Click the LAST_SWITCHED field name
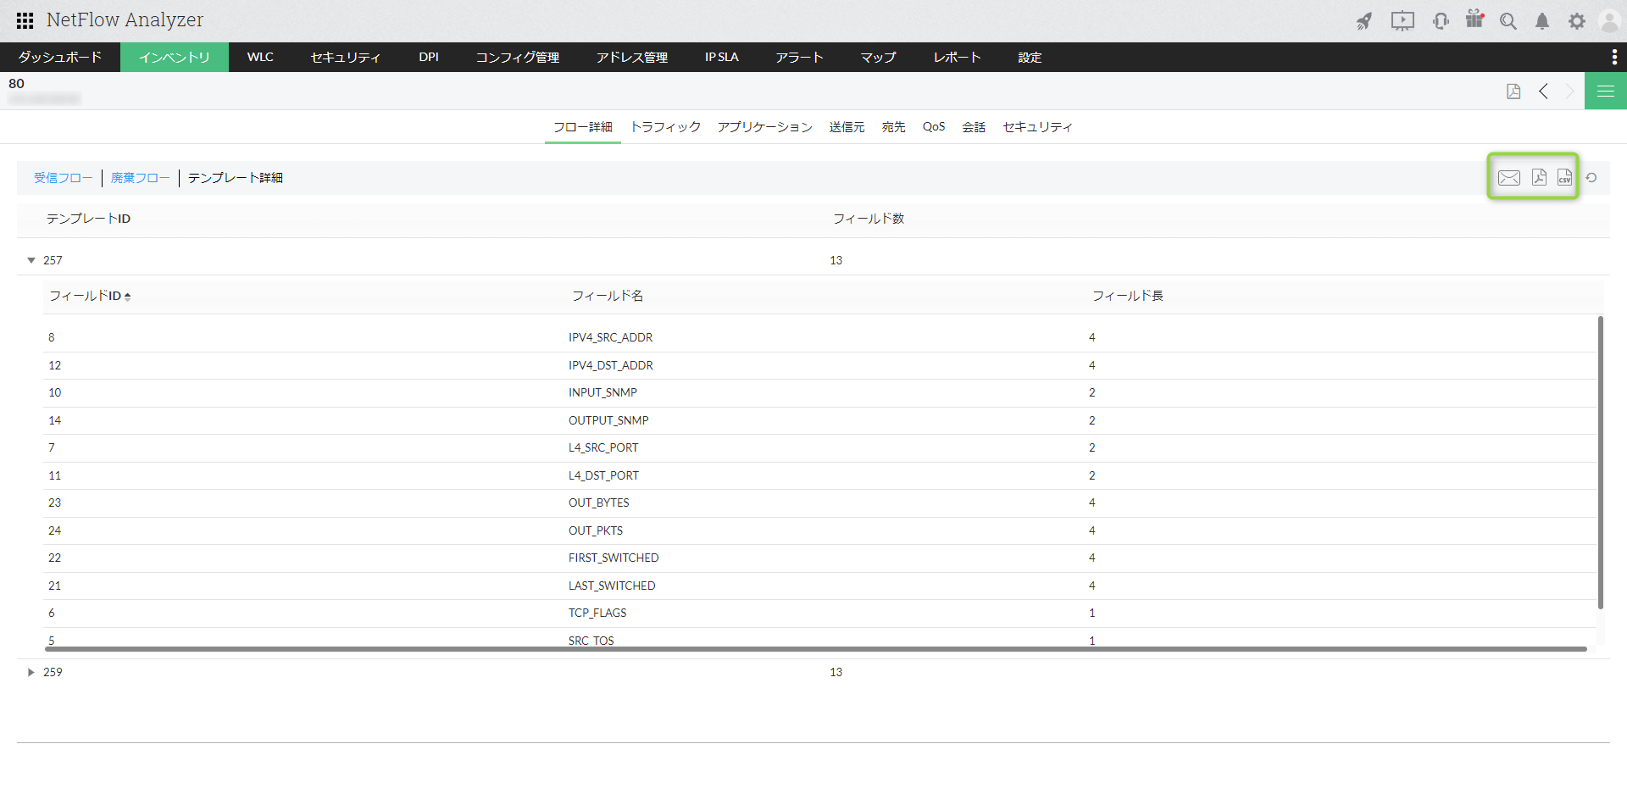This screenshot has width=1627, height=794. 612,586
